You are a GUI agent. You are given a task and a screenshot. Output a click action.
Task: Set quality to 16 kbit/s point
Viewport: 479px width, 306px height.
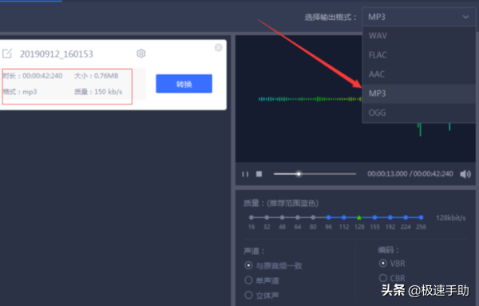click(251, 217)
